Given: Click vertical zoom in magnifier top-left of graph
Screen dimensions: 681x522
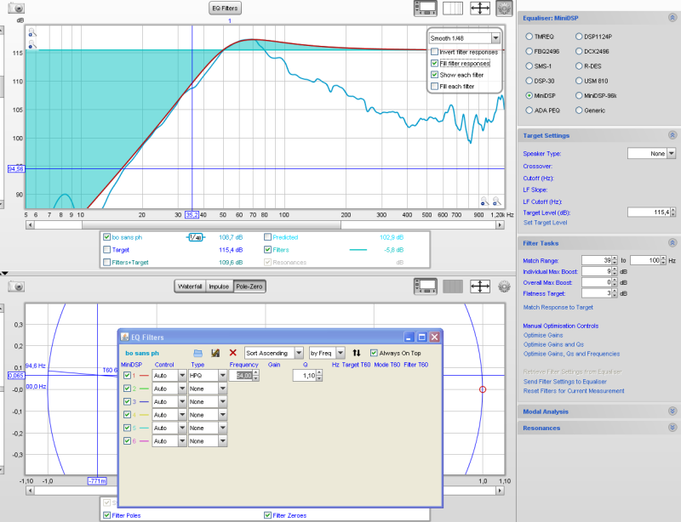Looking at the screenshot, I should pyautogui.click(x=32, y=32).
